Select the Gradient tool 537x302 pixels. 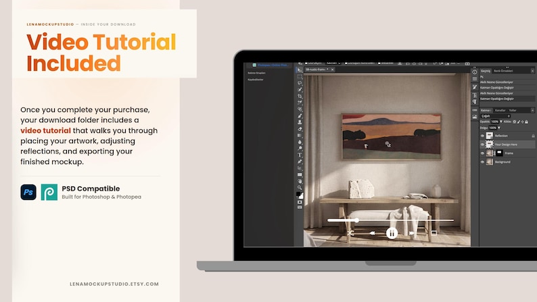click(x=300, y=135)
